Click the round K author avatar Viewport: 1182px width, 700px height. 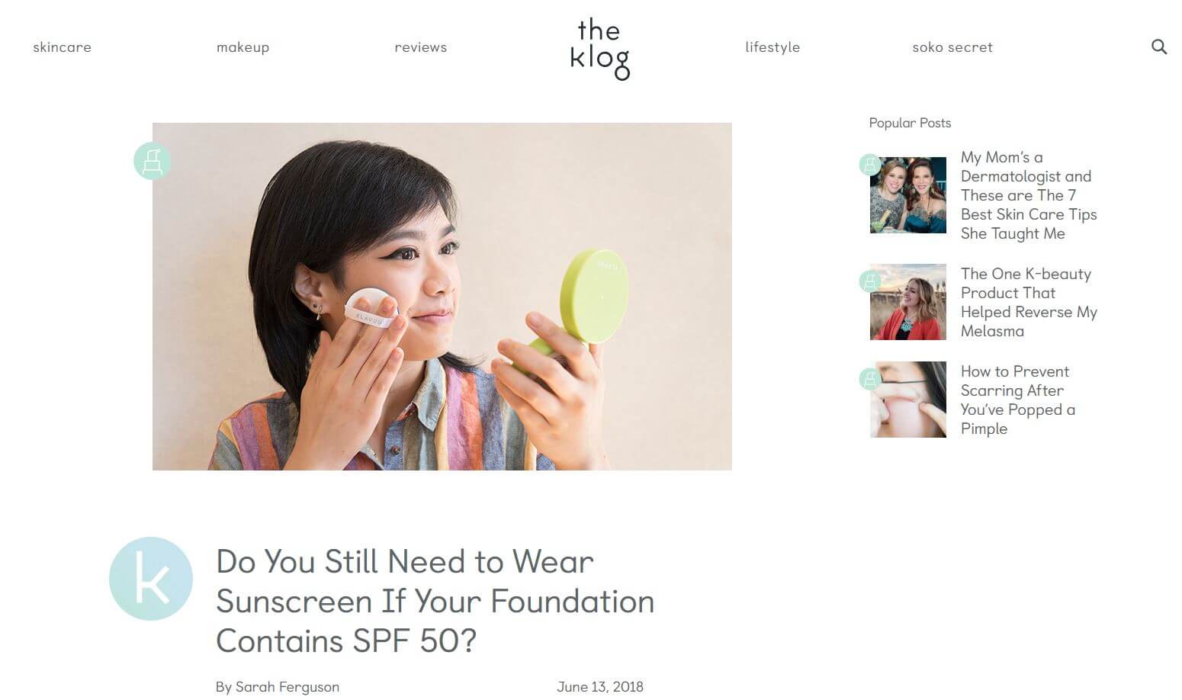click(151, 579)
